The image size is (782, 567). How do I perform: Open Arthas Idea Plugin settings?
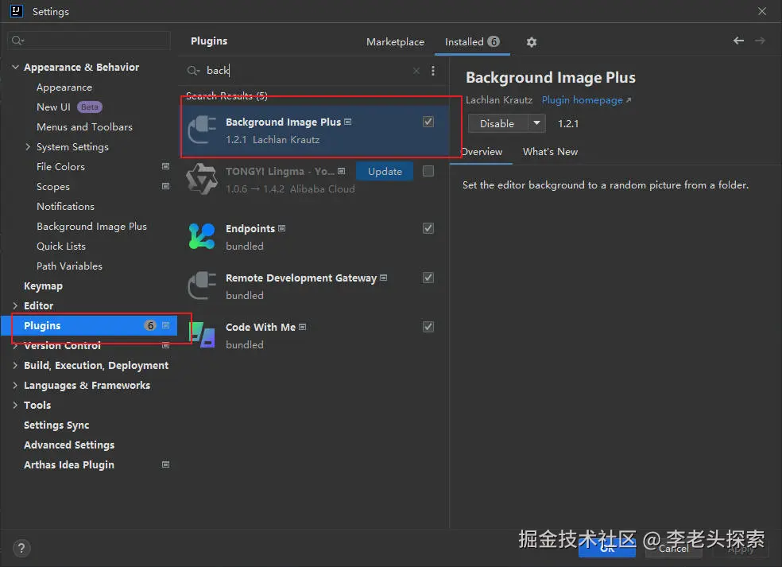click(69, 464)
